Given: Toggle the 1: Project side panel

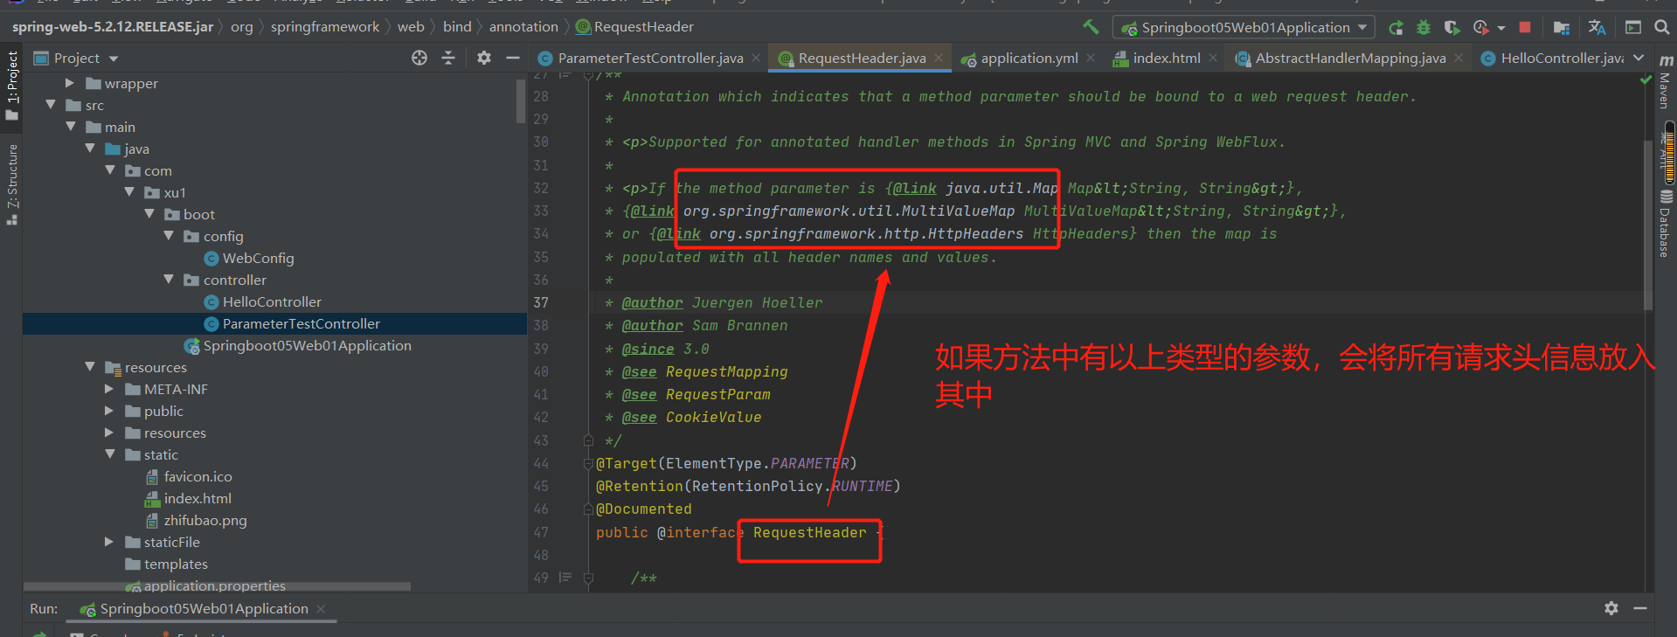Looking at the screenshot, I should (12, 85).
